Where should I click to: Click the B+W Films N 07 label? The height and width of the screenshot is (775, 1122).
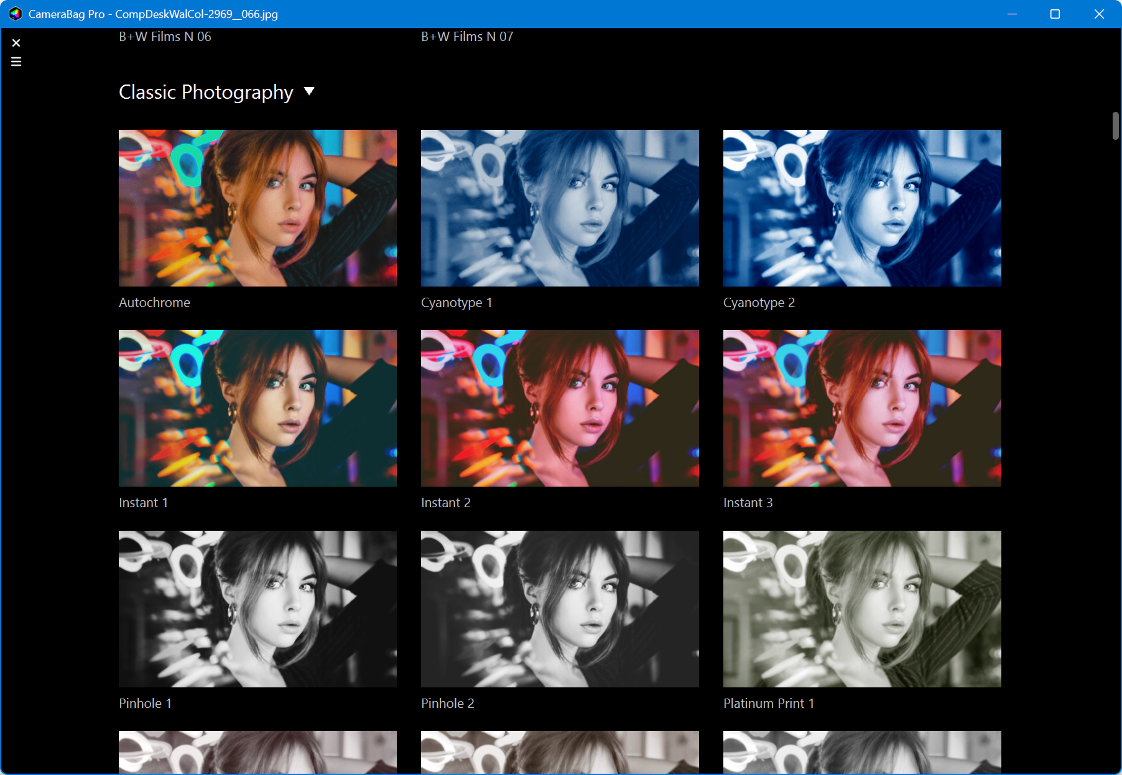[467, 37]
